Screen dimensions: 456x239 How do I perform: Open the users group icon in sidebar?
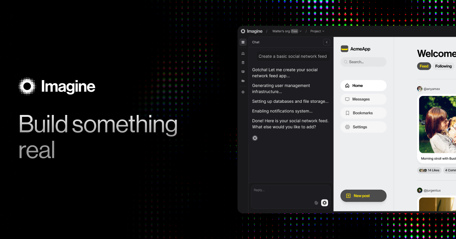click(243, 53)
